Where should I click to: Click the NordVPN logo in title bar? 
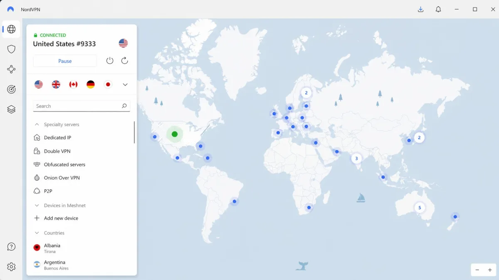click(x=10, y=9)
